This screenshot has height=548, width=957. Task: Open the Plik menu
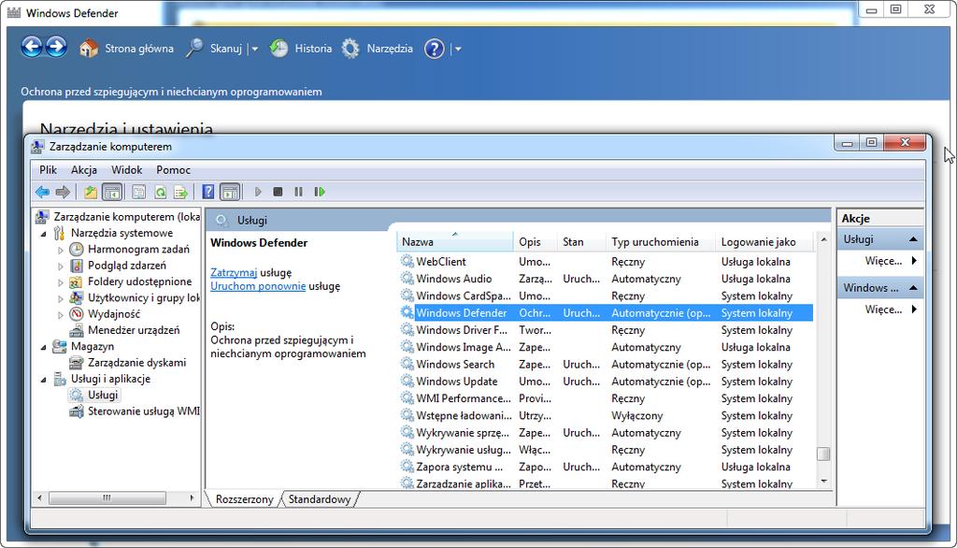[x=48, y=170]
